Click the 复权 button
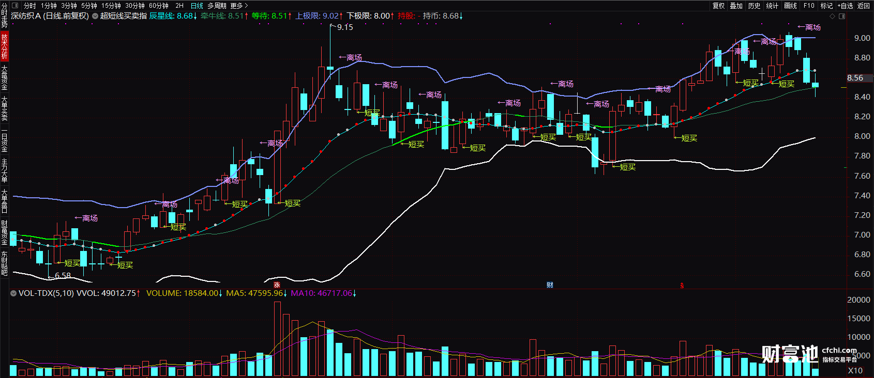874x378 pixels. pos(719,6)
